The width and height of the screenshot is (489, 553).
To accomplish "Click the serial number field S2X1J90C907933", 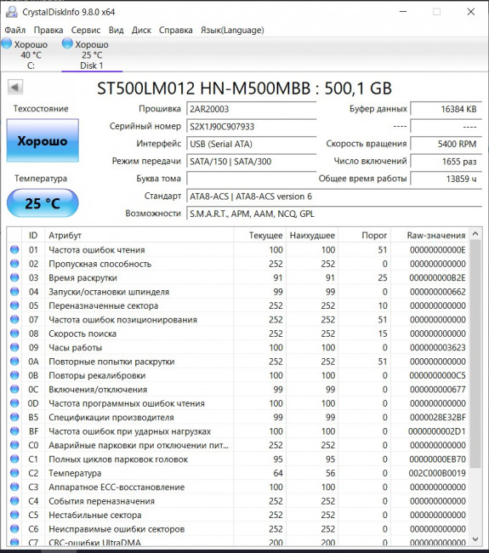I will (251, 126).
